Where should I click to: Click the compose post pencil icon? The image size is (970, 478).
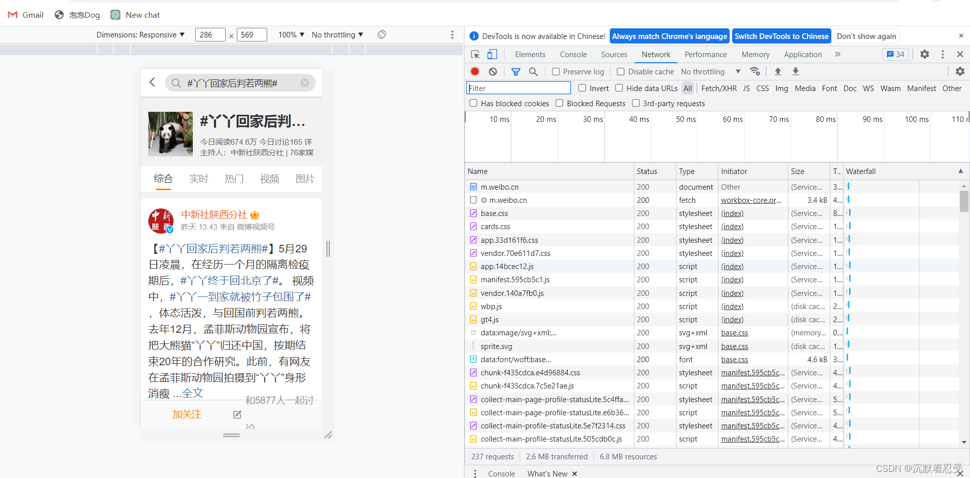pos(237,414)
